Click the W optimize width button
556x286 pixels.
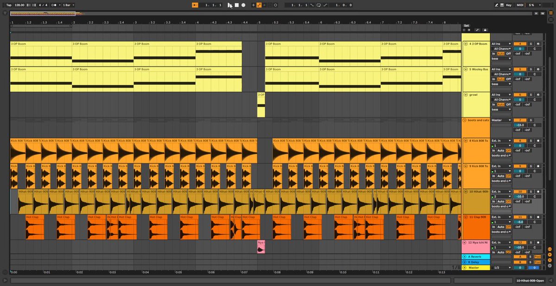click(543, 13)
